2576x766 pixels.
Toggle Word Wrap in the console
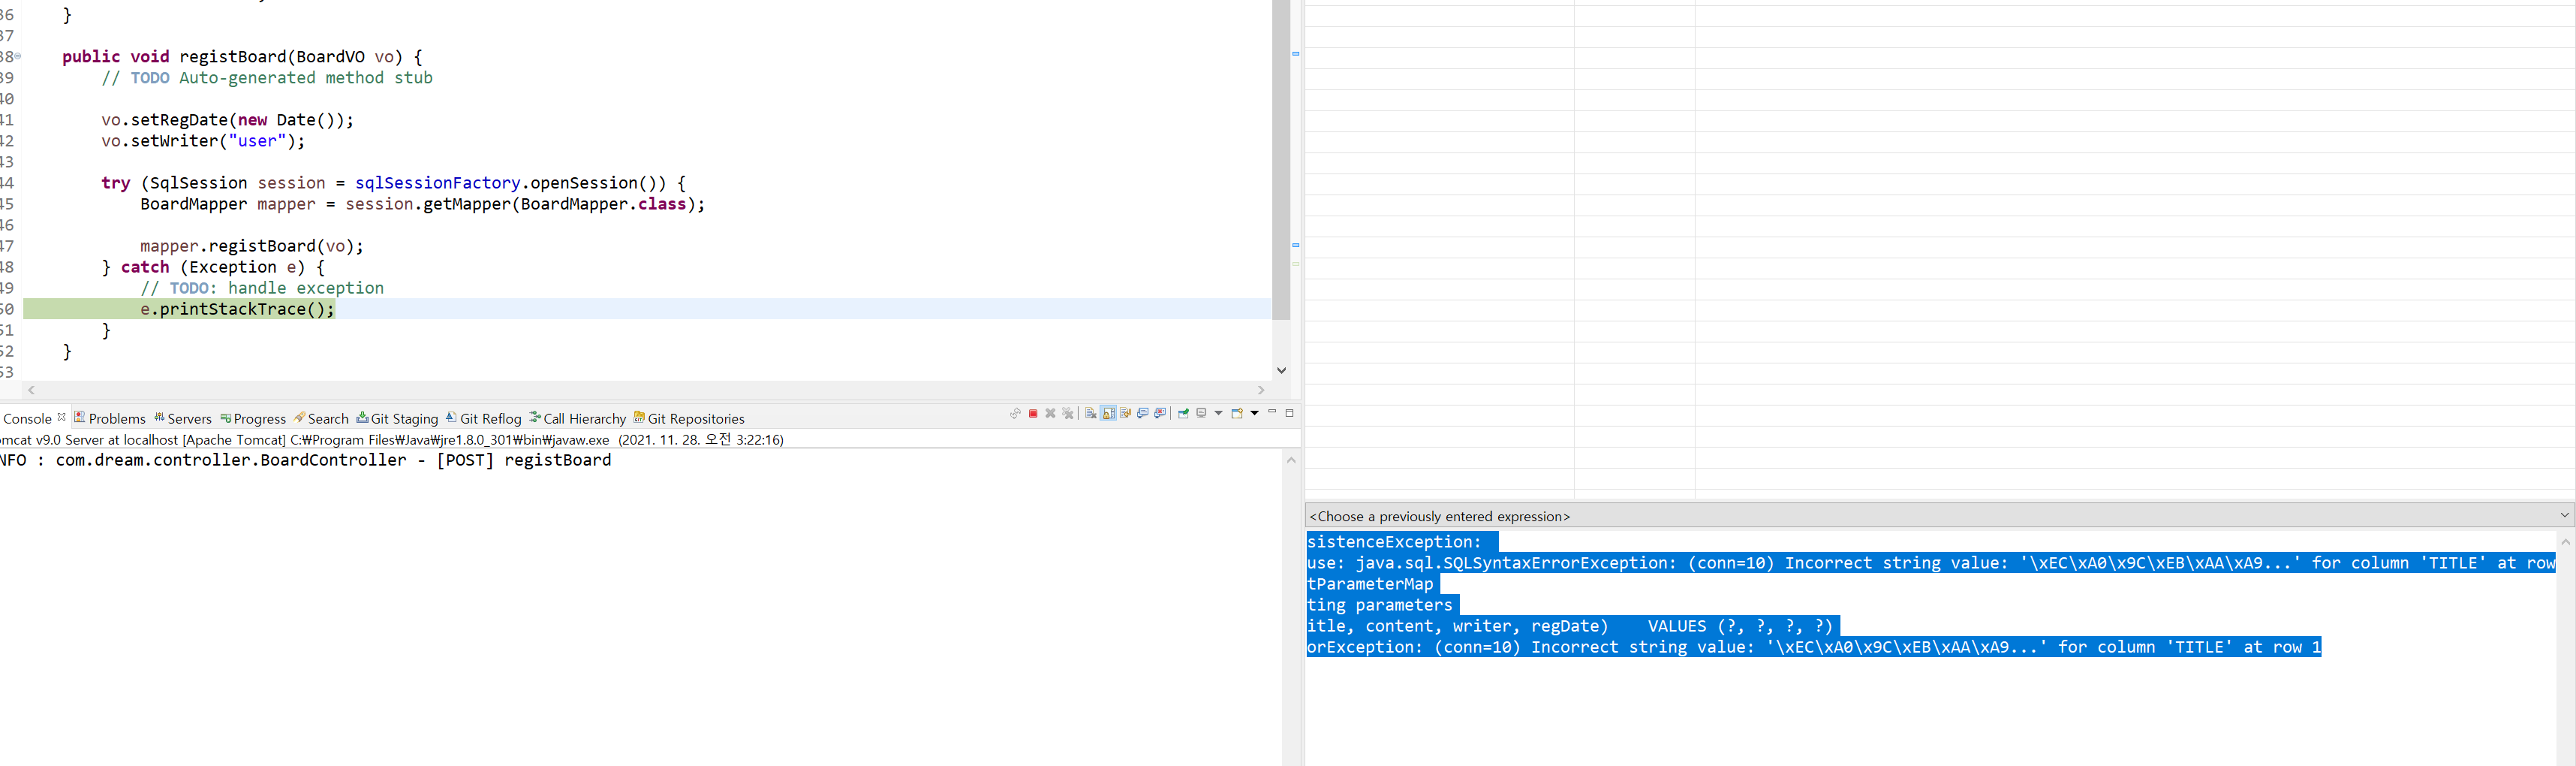click(1126, 413)
